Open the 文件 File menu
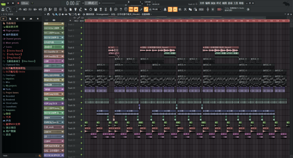This screenshot has height=158, width=293. pos(202,3)
